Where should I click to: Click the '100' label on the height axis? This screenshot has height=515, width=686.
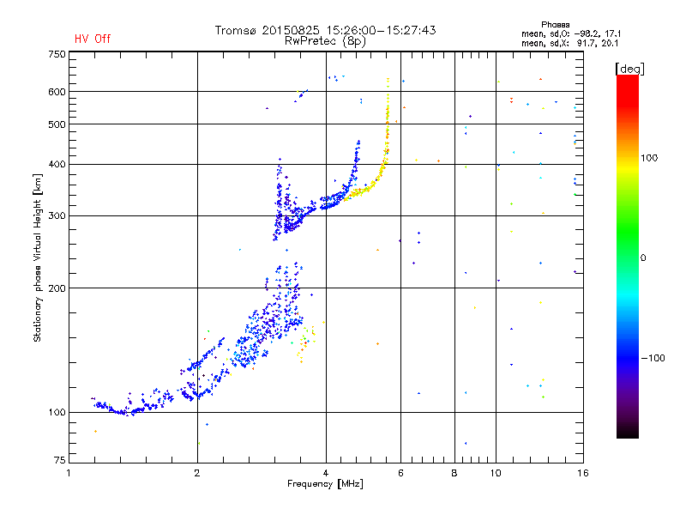pos(57,413)
